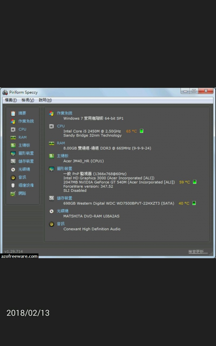The height and width of the screenshot is (346, 216).
Task: Open the 說明(H) menu
Action: 45,100
